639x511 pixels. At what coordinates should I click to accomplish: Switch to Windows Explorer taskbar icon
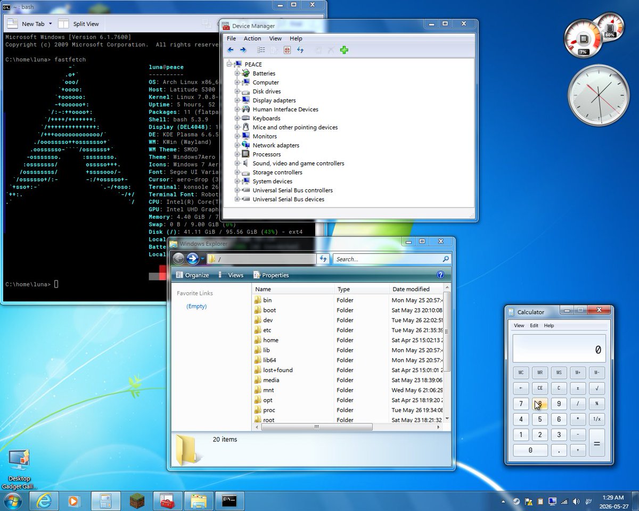point(199,501)
